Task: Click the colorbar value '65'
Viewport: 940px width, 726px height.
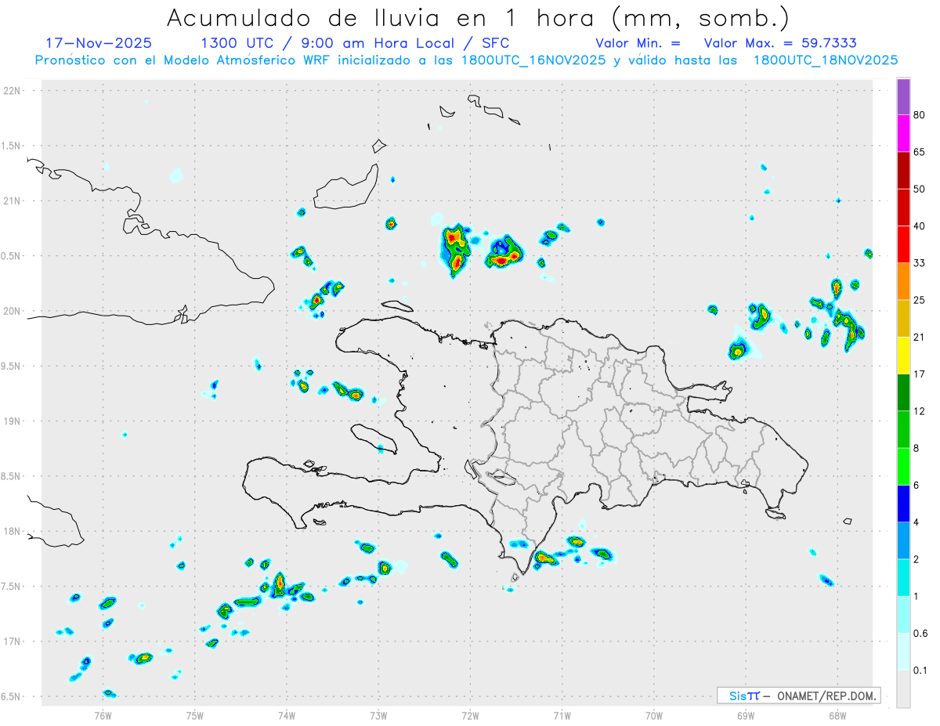Action: pyautogui.click(x=920, y=152)
